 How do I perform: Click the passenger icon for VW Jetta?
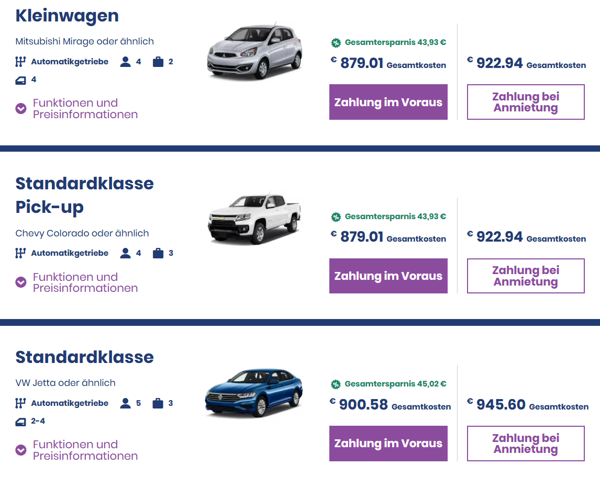[125, 403]
